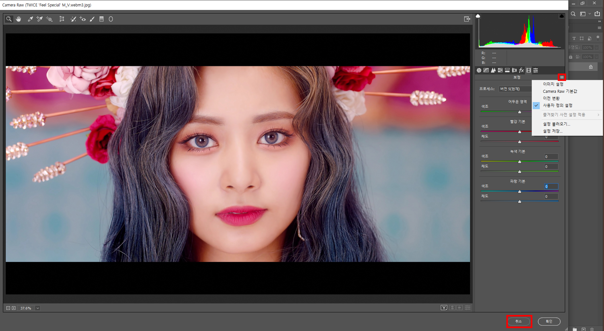Close the panel options menu button
604x331 pixels.
(x=562, y=77)
